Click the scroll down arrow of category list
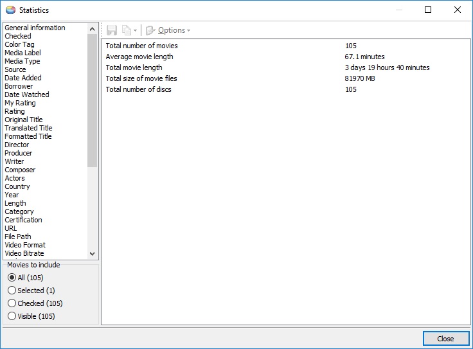The height and width of the screenshot is (349, 473). click(x=92, y=254)
